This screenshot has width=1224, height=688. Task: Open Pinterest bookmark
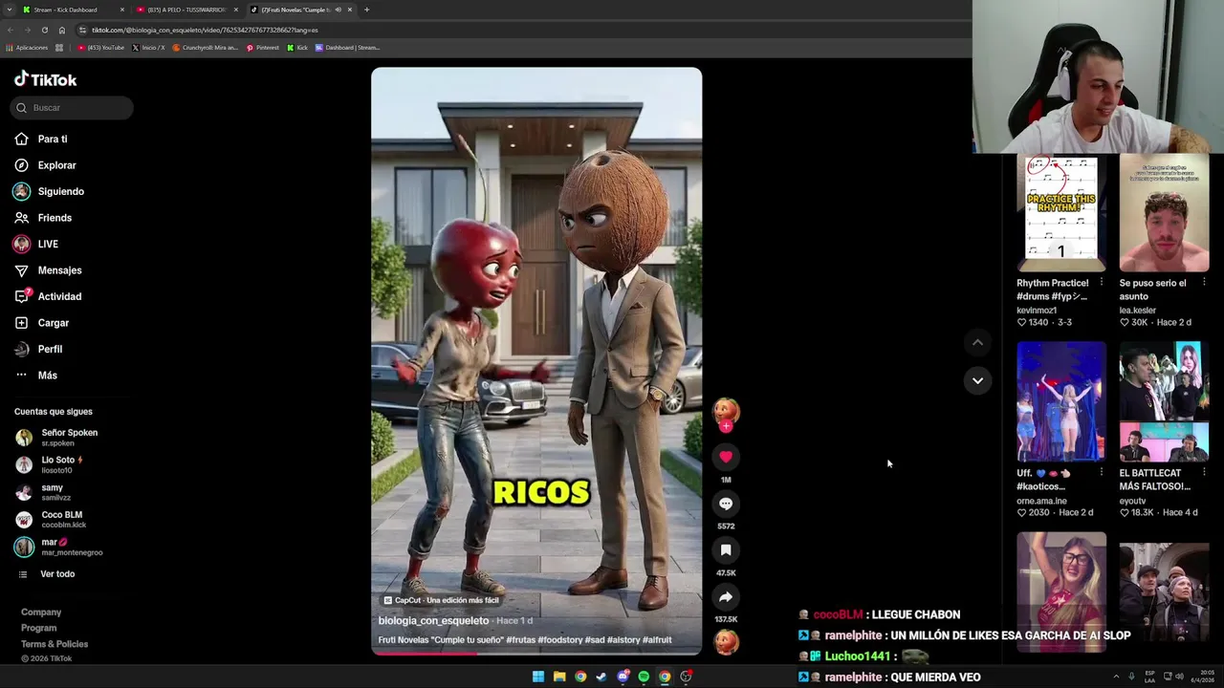coord(263,48)
